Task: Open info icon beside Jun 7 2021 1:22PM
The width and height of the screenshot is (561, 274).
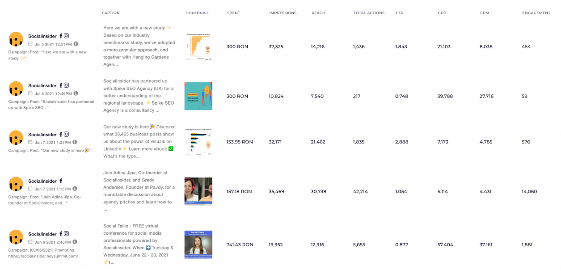Action: (75, 142)
